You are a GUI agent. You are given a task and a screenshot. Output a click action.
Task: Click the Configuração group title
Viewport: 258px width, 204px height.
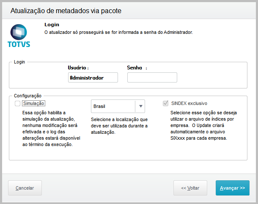[27, 96]
